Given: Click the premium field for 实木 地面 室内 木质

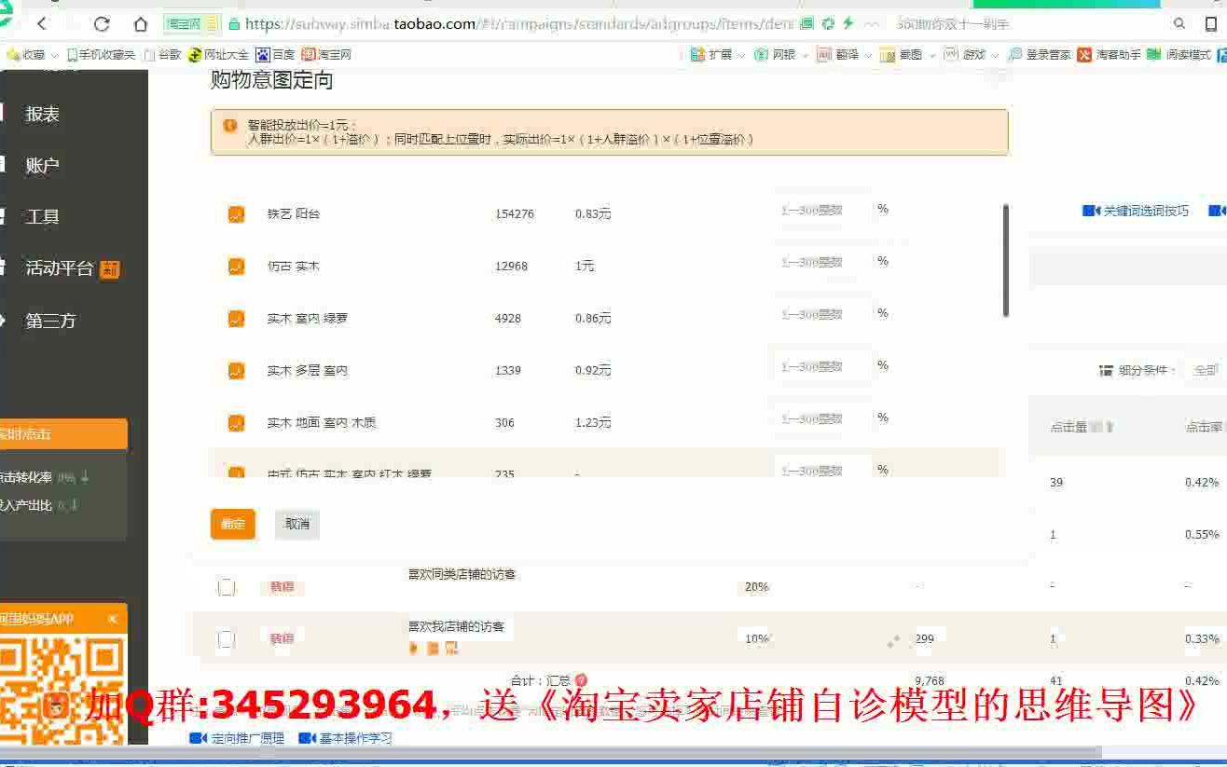Looking at the screenshot, I should pos(822,419).
